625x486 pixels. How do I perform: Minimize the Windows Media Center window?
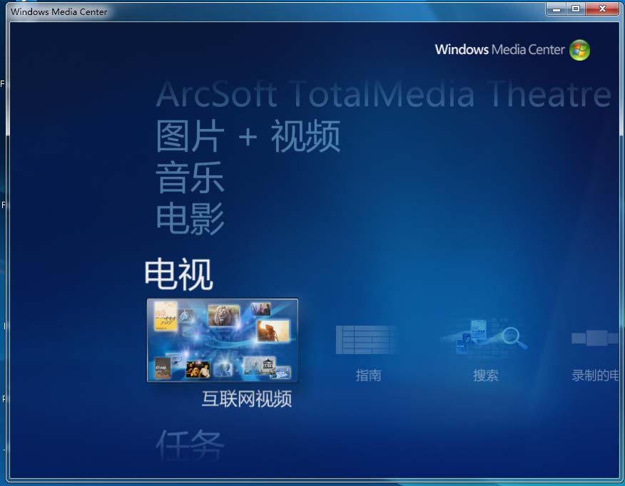tap(557, 9)
